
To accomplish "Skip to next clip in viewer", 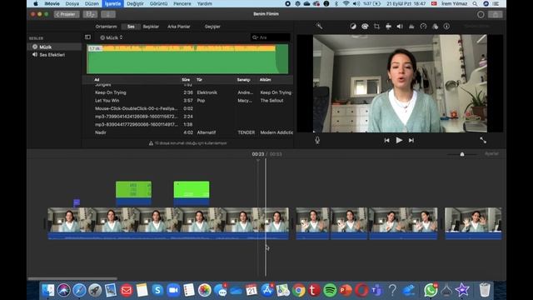I will [411, 140].
